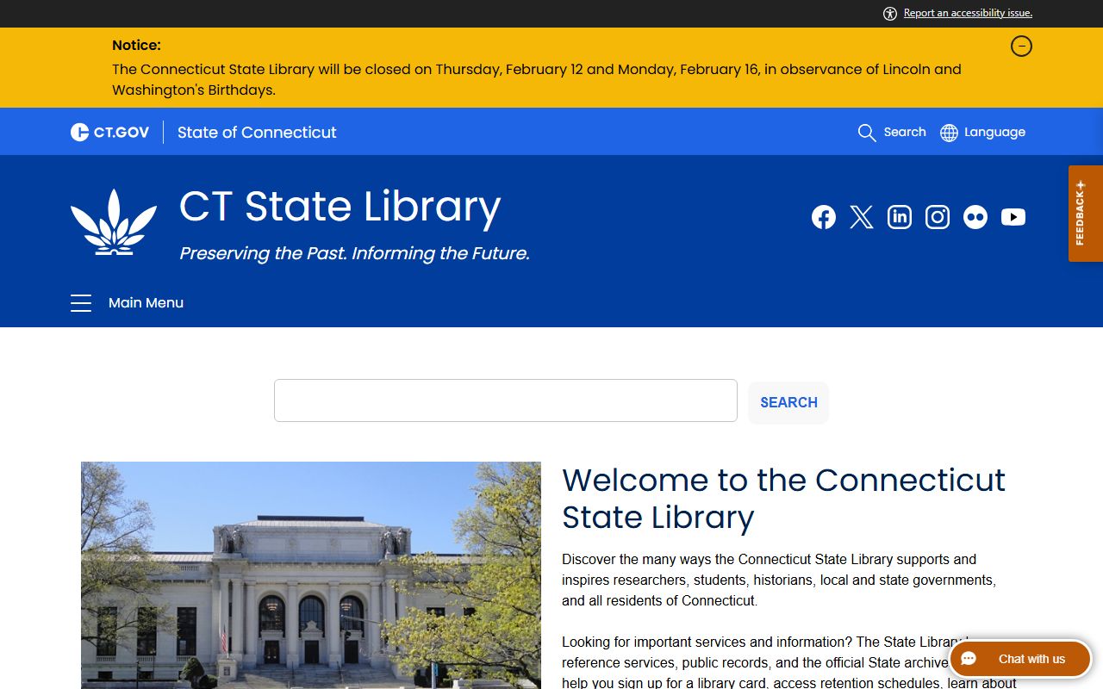The image size is (1103, 689).
Task: Open the Facebook social icon
Action: pyautogui.click(x=824, y=217)
